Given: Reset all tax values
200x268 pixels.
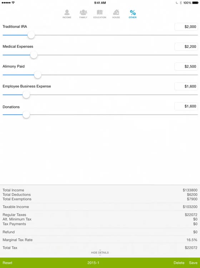Looking at the screenshot, I should tap(7, 263).
